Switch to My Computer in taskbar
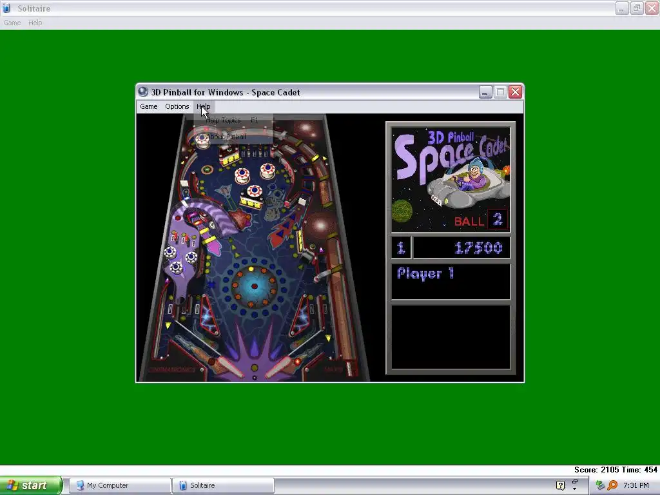Image resolution: width=660 pixels, height=495 pixels. coord(119,485)
